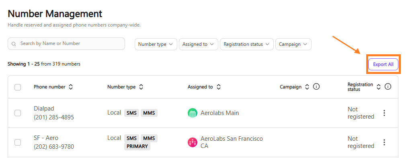Sort by Assigned to column arrows
The width and height of the screenshot is (406, 158).
click(219, 87)
